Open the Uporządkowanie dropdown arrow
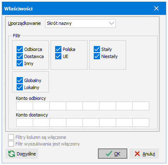The height and width of the screenshot is (165, 168). tap(112, 23)
